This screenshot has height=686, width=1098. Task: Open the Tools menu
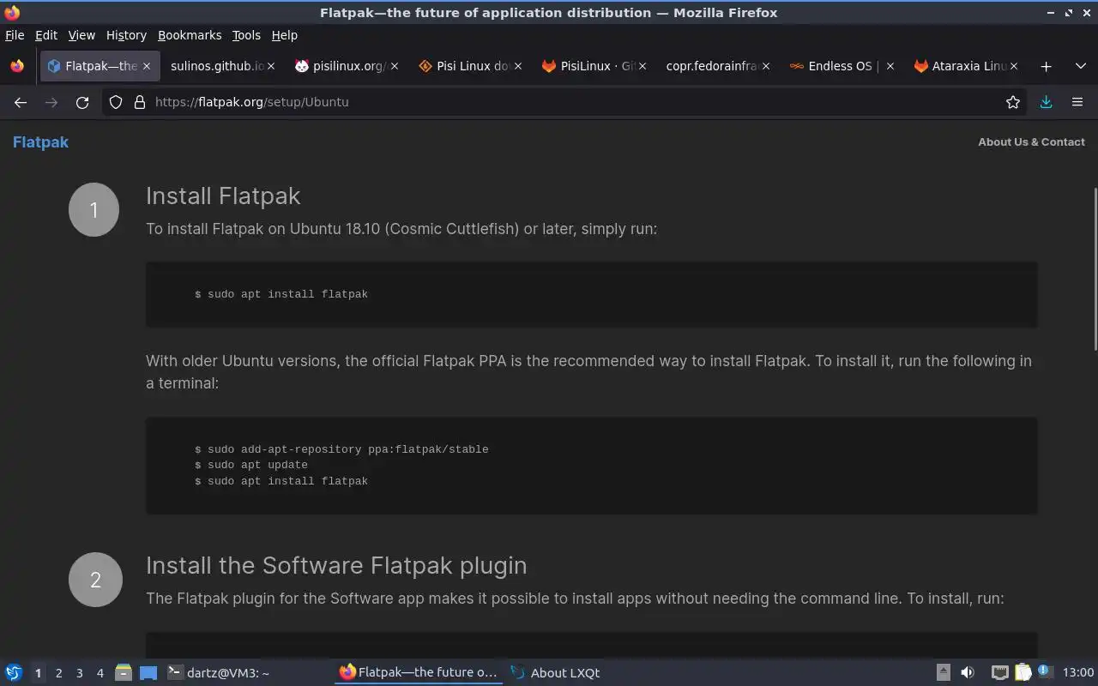[246, 35]
